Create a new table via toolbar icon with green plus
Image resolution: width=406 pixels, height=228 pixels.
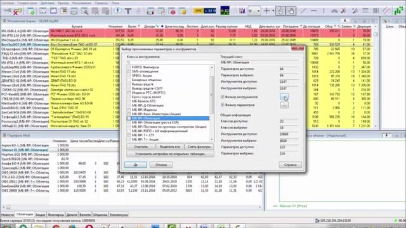(x=31, y=11)
